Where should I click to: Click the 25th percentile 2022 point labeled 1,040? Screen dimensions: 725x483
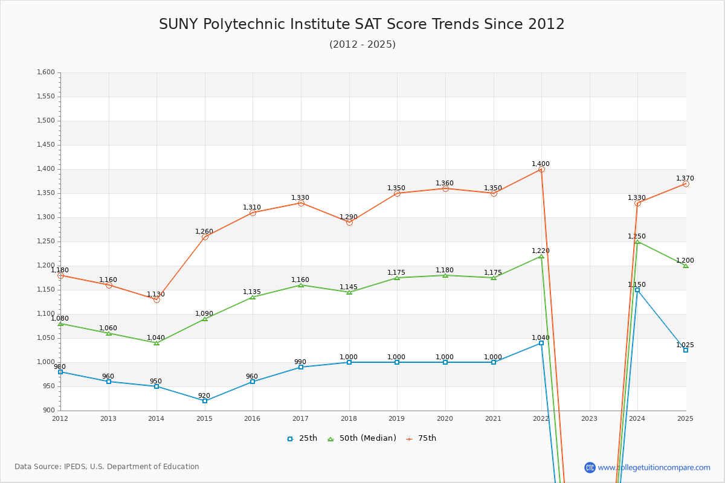click(541, 343)
